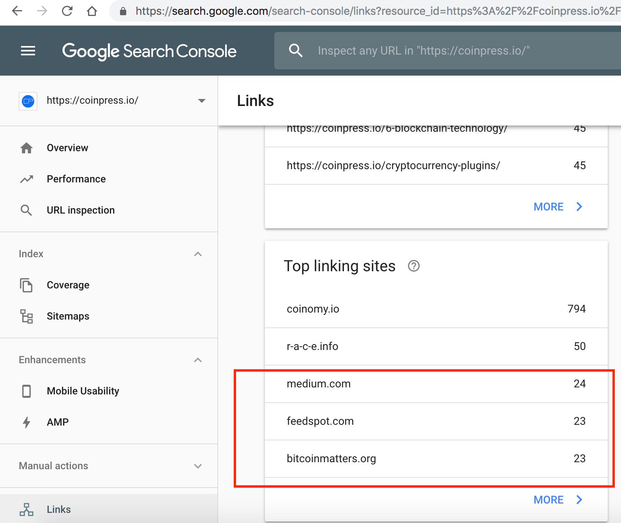
Task: Click the 6-blockchain-technology page URL row
Action: pos(436,135)
